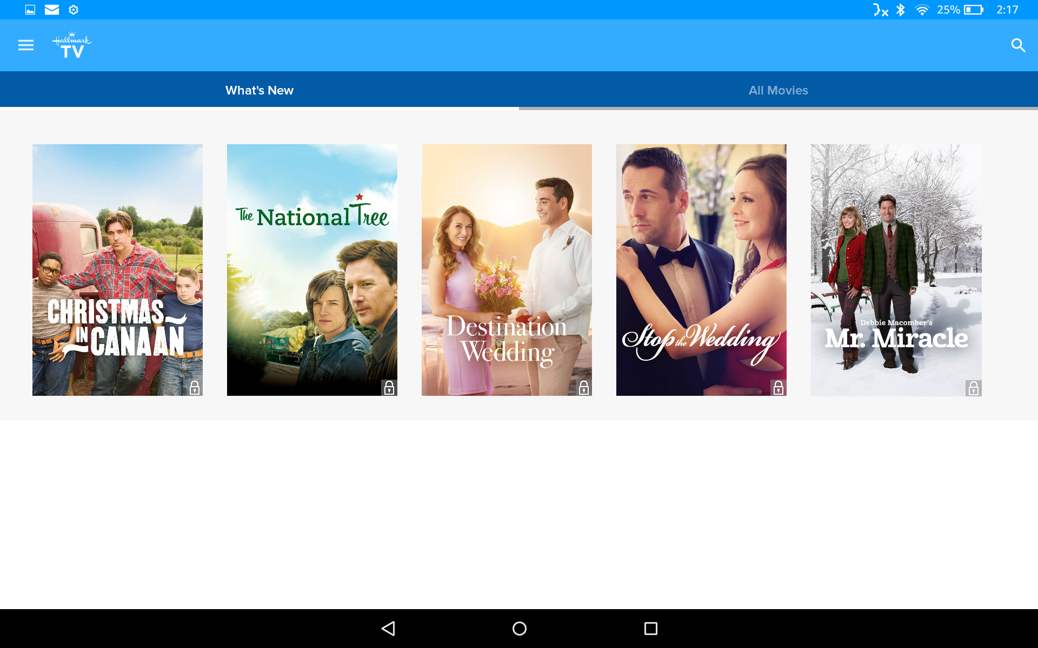Click the Hallmark TV logo icon
Viewport: 1038px width, 648px height.
(70, 45)
